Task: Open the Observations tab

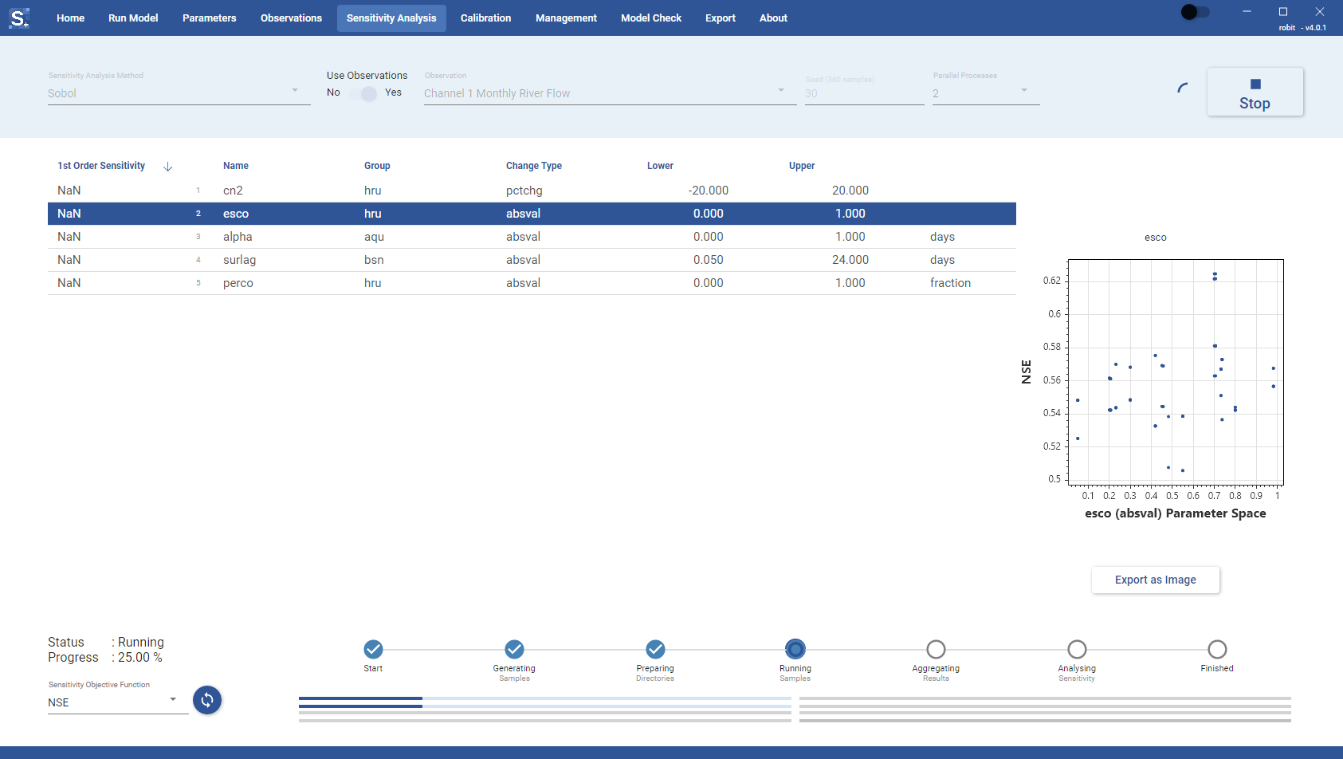Action: (x=292, y=18)
